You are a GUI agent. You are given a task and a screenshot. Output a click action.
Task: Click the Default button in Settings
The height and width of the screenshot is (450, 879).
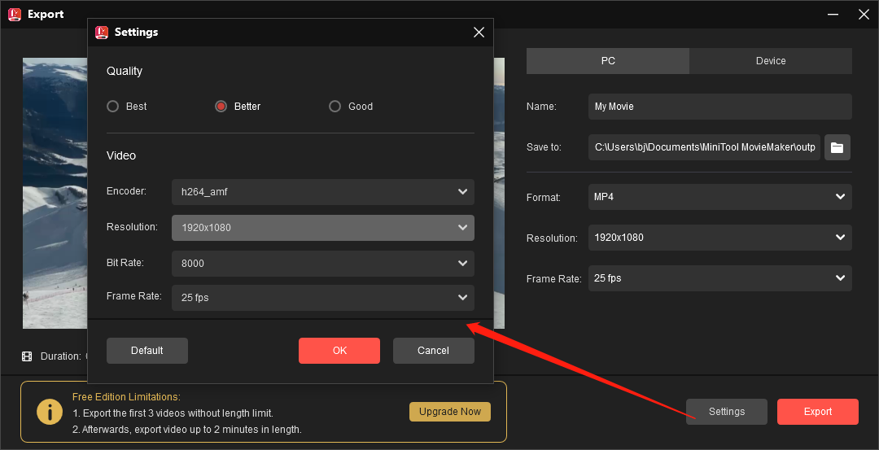pos(146,350)
